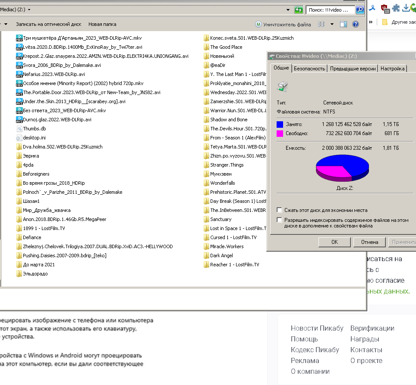Screen dimensions: 416x385
Task: Open the Предыдущие версии tab
Action: click(353, 69)
